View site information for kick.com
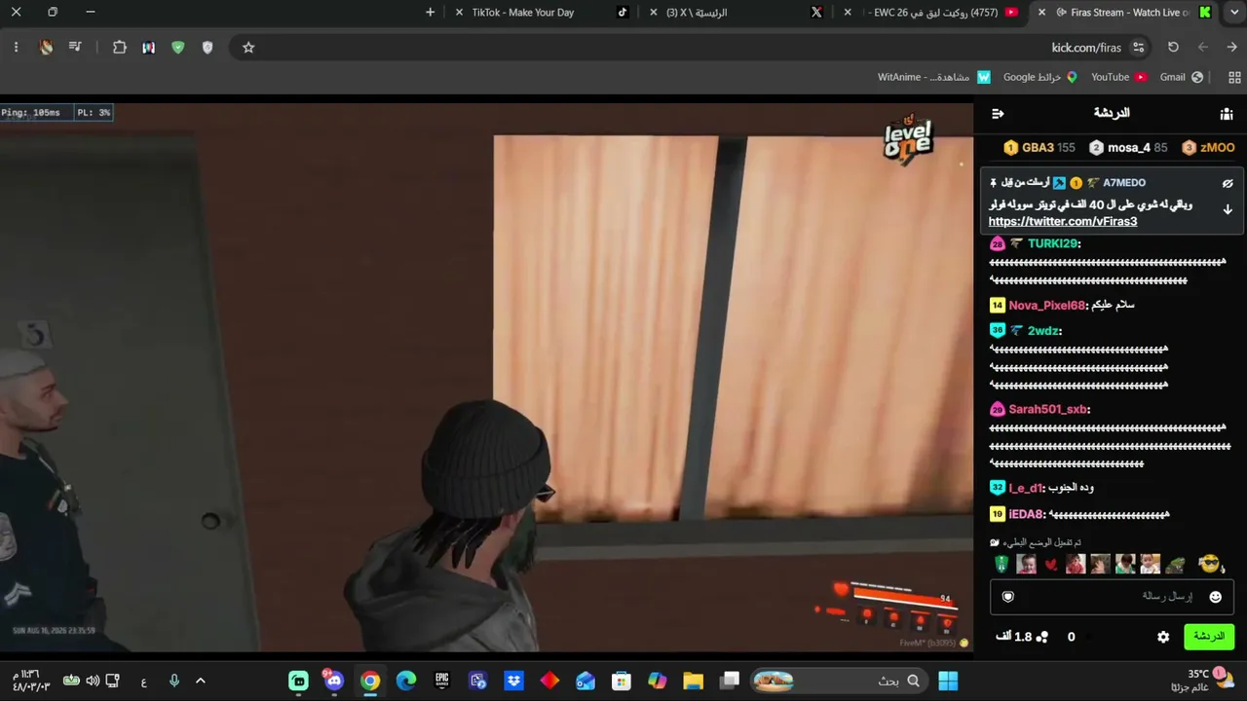Image resolution: width=1247 pixels, height=701 pixels. tap(1138, 48)
